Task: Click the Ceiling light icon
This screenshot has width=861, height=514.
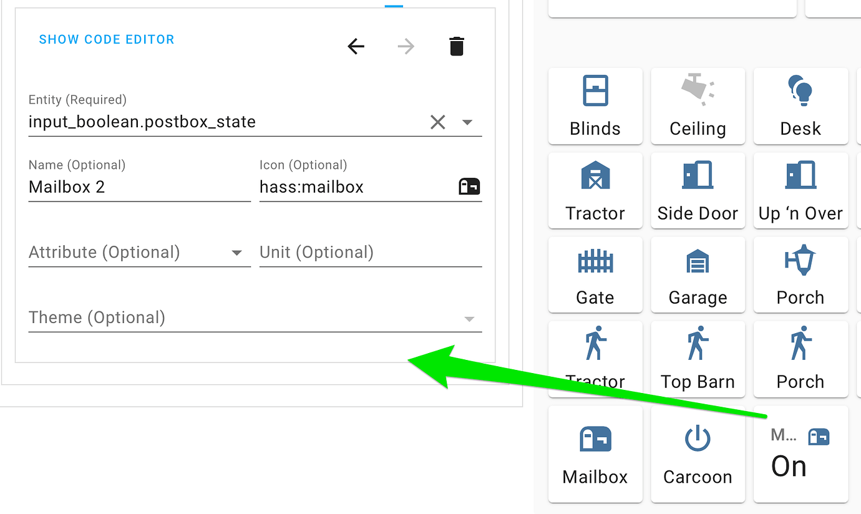Action: click(x=698, y=90)
